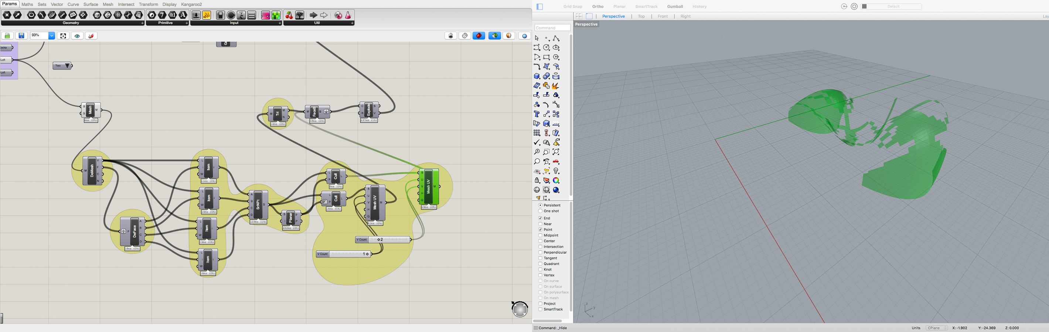This screenshot has width=1049, height=332.
Task: Toggle red shaded preview mode button
Action: tap(479, 36)
